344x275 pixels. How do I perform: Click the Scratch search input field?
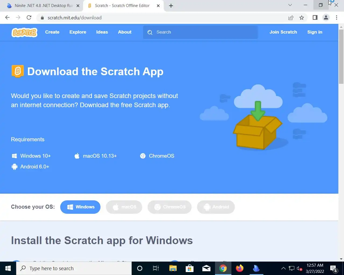coord(200,32)
